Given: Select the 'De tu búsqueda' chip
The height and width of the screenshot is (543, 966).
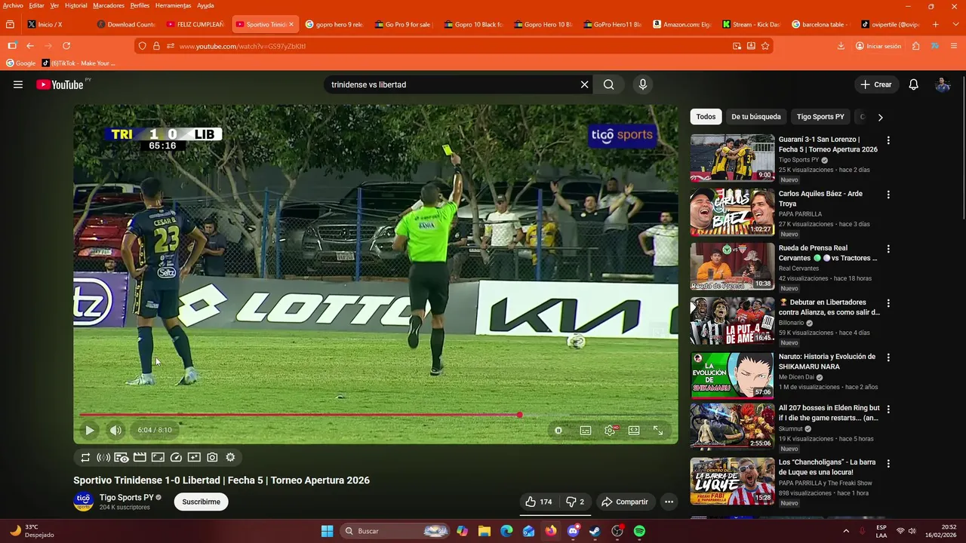Looking at the screenshot, I should pos(756,117).
